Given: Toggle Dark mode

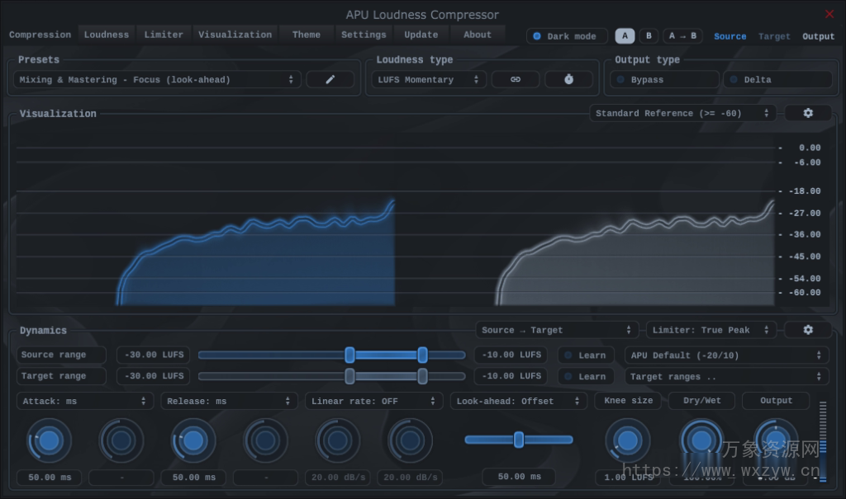Looking at the screenshot, I should click(567, 35).
